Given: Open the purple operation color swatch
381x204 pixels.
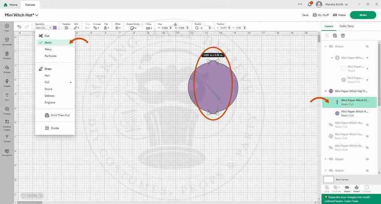Looking at the screenshot, I should pos(55,28).
